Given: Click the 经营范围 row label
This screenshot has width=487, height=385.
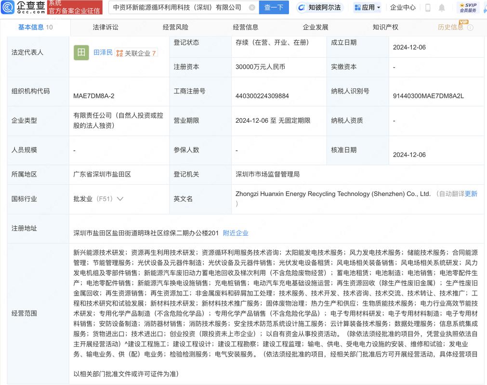Looking at the screenshot, I should tap(24, 313).
